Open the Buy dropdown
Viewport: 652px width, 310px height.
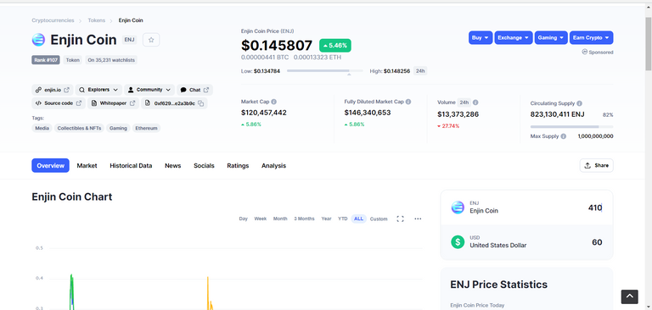[481, 38]
